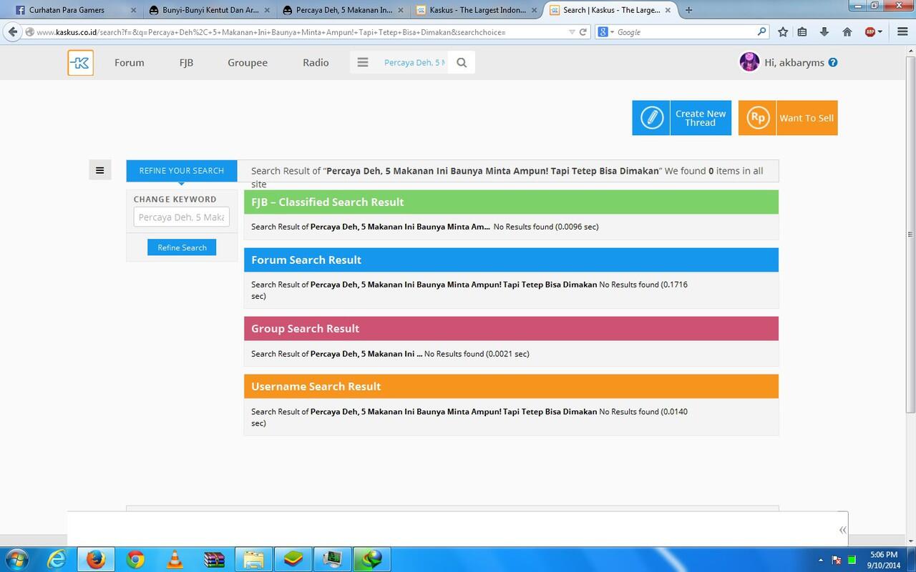
Task: Close the Curhatan Para Gamers tab
Action: pos(133,10)
